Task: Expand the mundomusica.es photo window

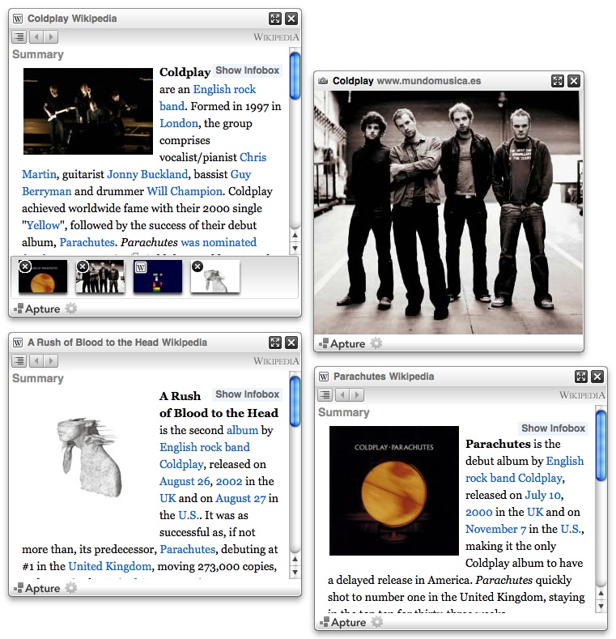Action: 558,81
